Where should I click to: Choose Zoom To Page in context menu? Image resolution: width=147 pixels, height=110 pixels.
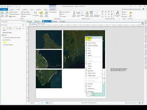(x=94, y=43)
